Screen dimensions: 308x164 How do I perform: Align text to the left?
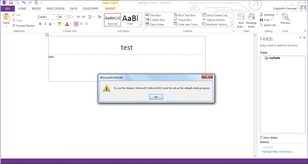point(76,24)
